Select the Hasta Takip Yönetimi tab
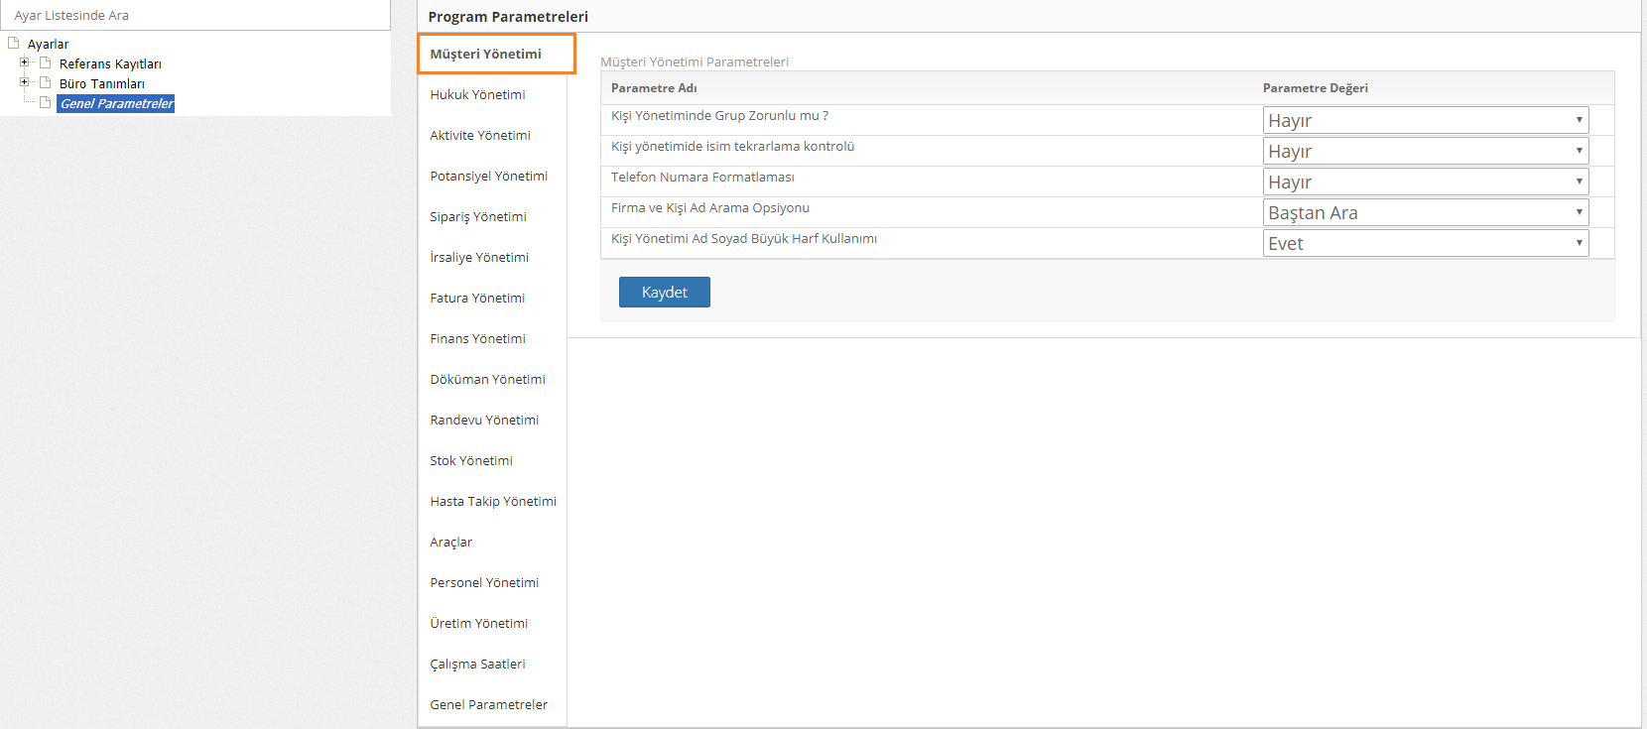 pyautogui.click(x=493, y=502)
